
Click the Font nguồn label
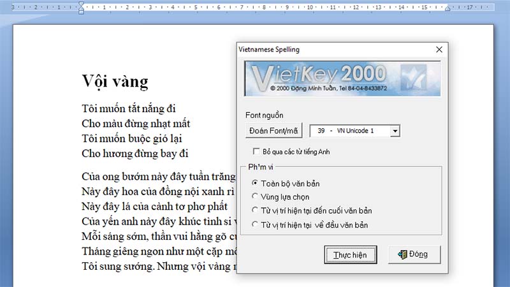pyautogui.click(x=264, y=115)
